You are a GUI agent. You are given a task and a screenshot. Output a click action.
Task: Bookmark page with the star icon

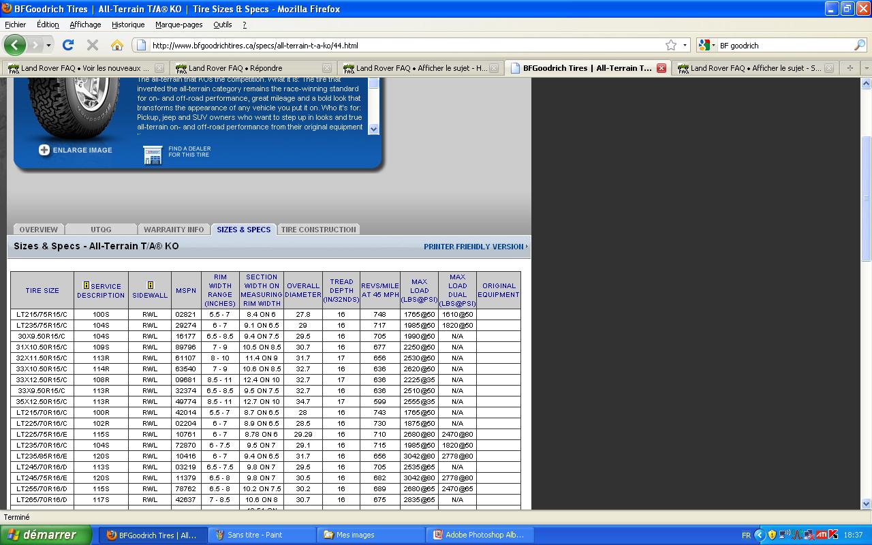[x=671, y=45]
